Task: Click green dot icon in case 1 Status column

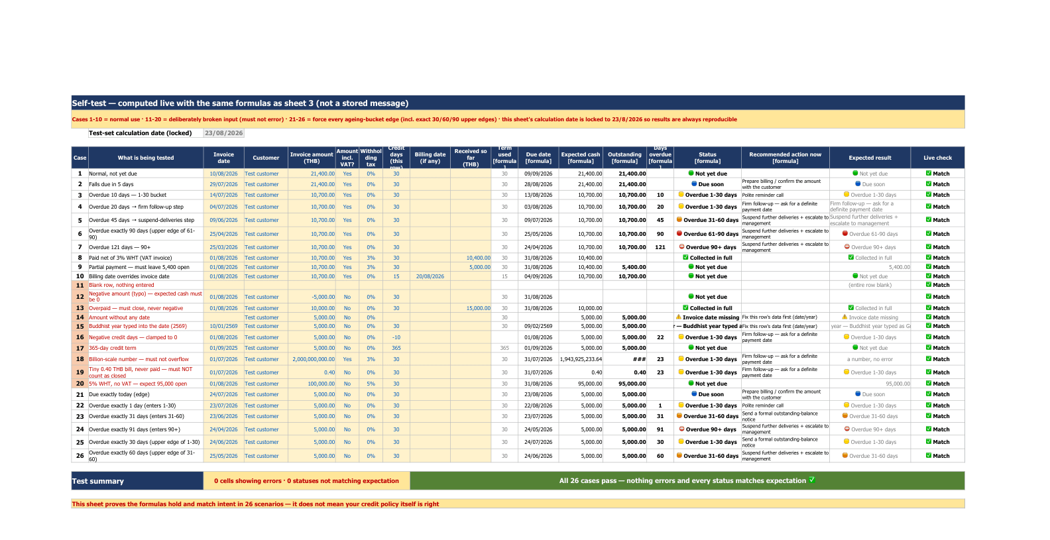Action: coord(691,174)
